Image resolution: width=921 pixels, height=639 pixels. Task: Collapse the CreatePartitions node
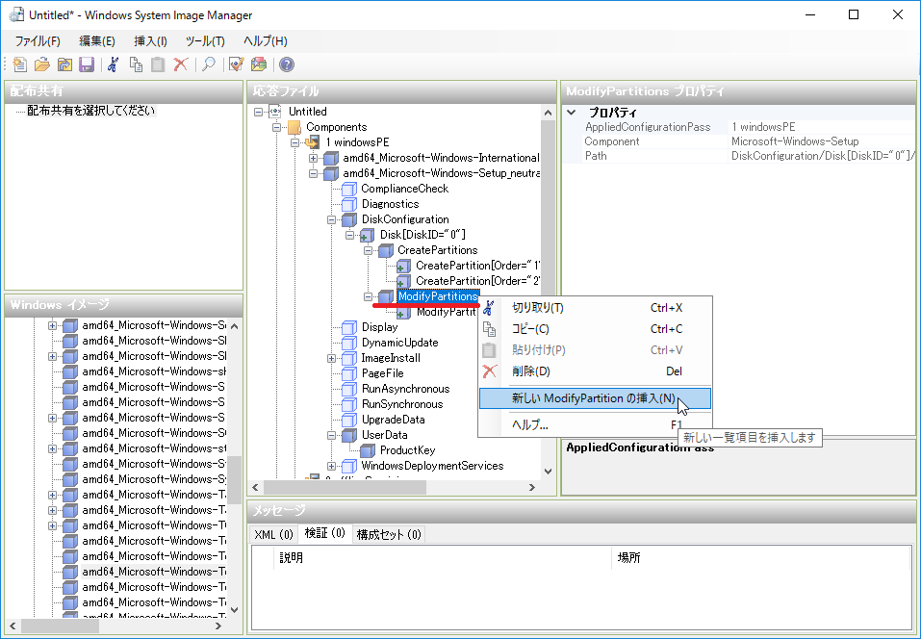click(x=368, y=250)
